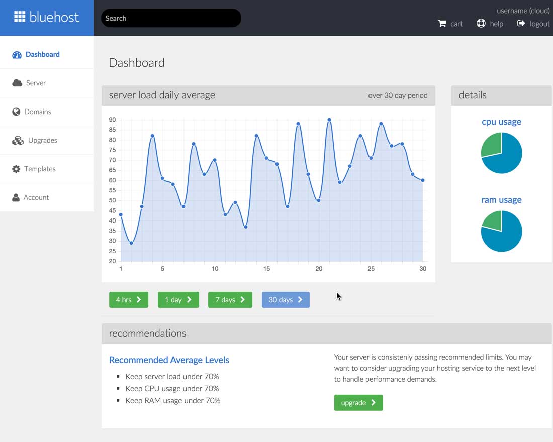Click the cart link text
This screenshot has height=442, width=553.
pyautogui.click(x=456, y=24)
